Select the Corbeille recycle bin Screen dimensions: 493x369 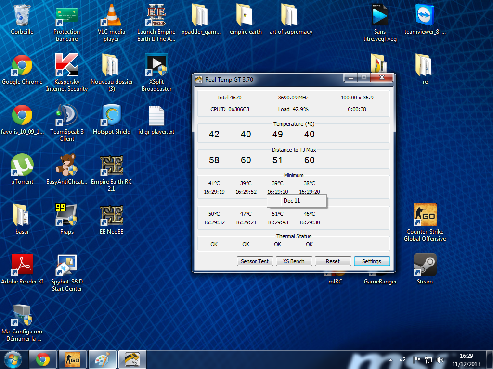[22, 17]
